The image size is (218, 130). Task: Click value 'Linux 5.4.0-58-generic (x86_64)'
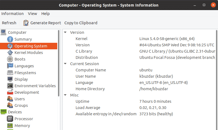(x=167, y=39)
